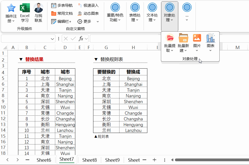Click the select-all corner triangle
Image resolution: width=249 pixels, height=165 pixels.
(5, 48)
